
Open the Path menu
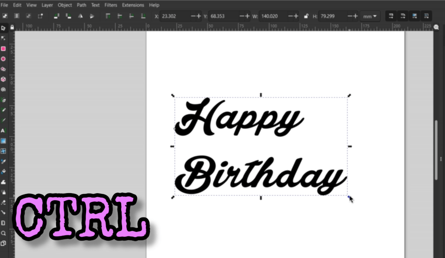[x=81, y=5]
